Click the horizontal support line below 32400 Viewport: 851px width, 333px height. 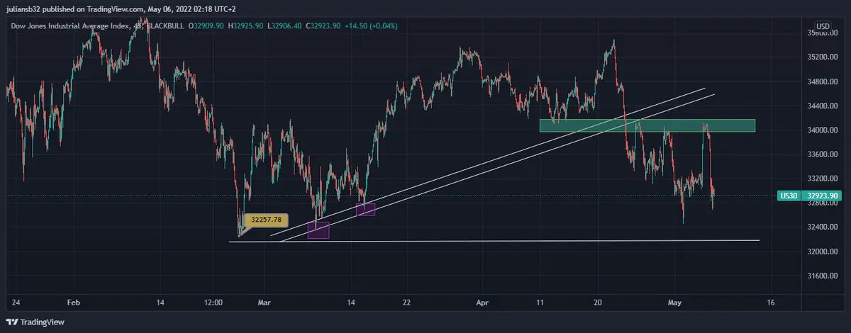496,241
